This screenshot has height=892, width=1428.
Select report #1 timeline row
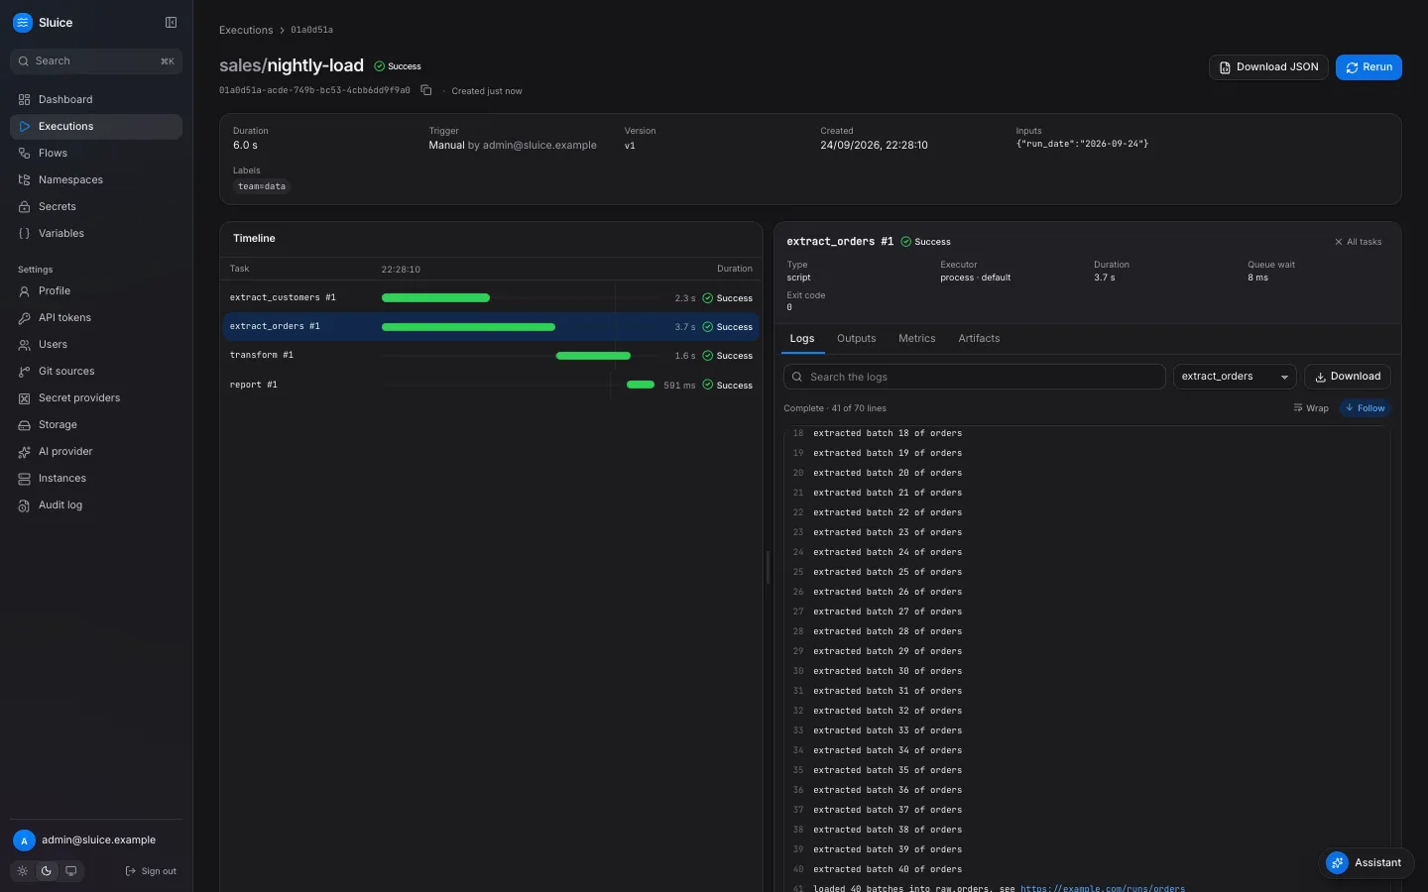click(x=491, y=385)
